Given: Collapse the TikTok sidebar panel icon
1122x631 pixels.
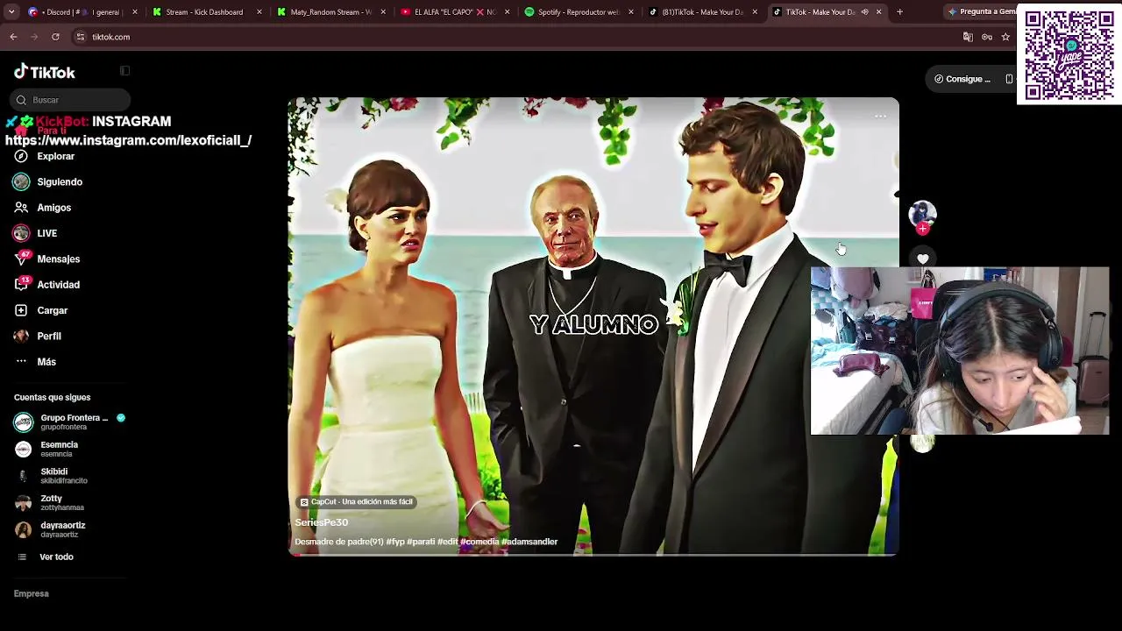Looking at the screenshot, I should pyautogui.click(x=124, y=71).
